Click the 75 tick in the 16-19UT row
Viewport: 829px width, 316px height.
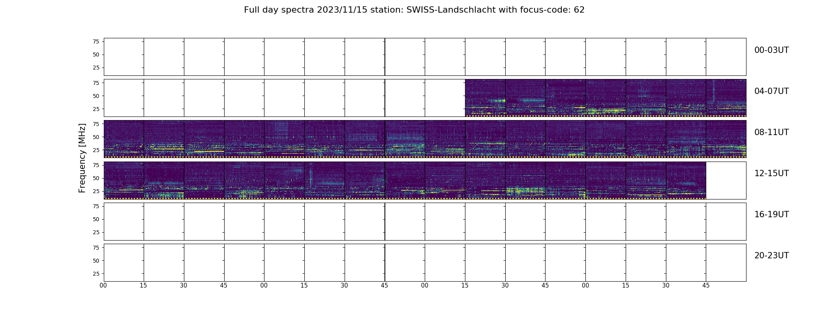pyautogui.click(x=96, y=206)
